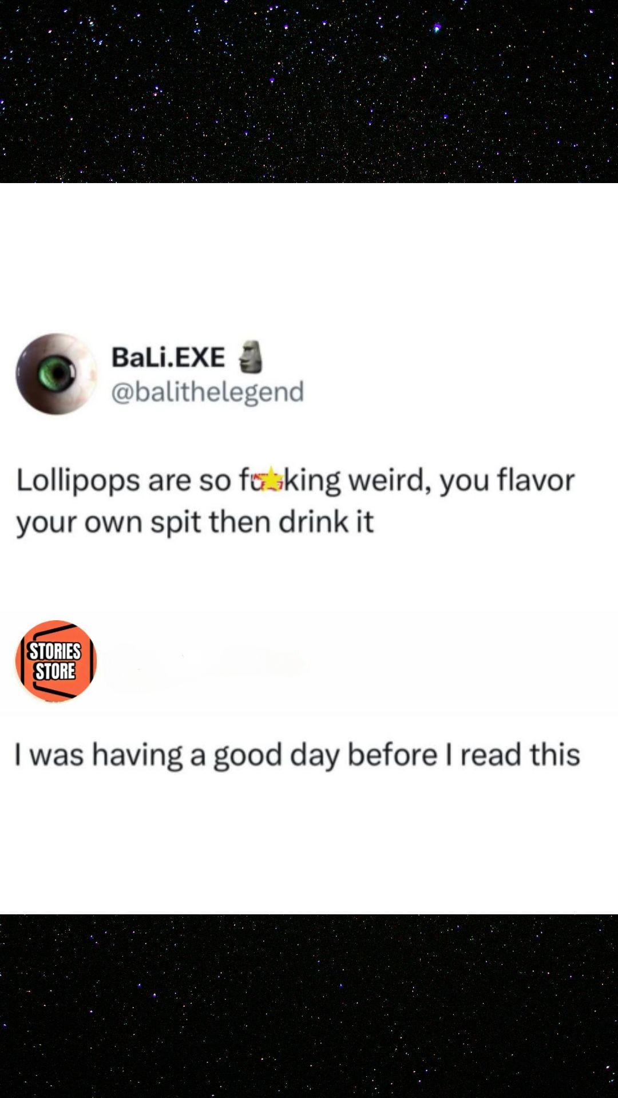Click the words 'you flavor' in the tweet
This screenshot has height=1098, width=618.
click(507, 481)
